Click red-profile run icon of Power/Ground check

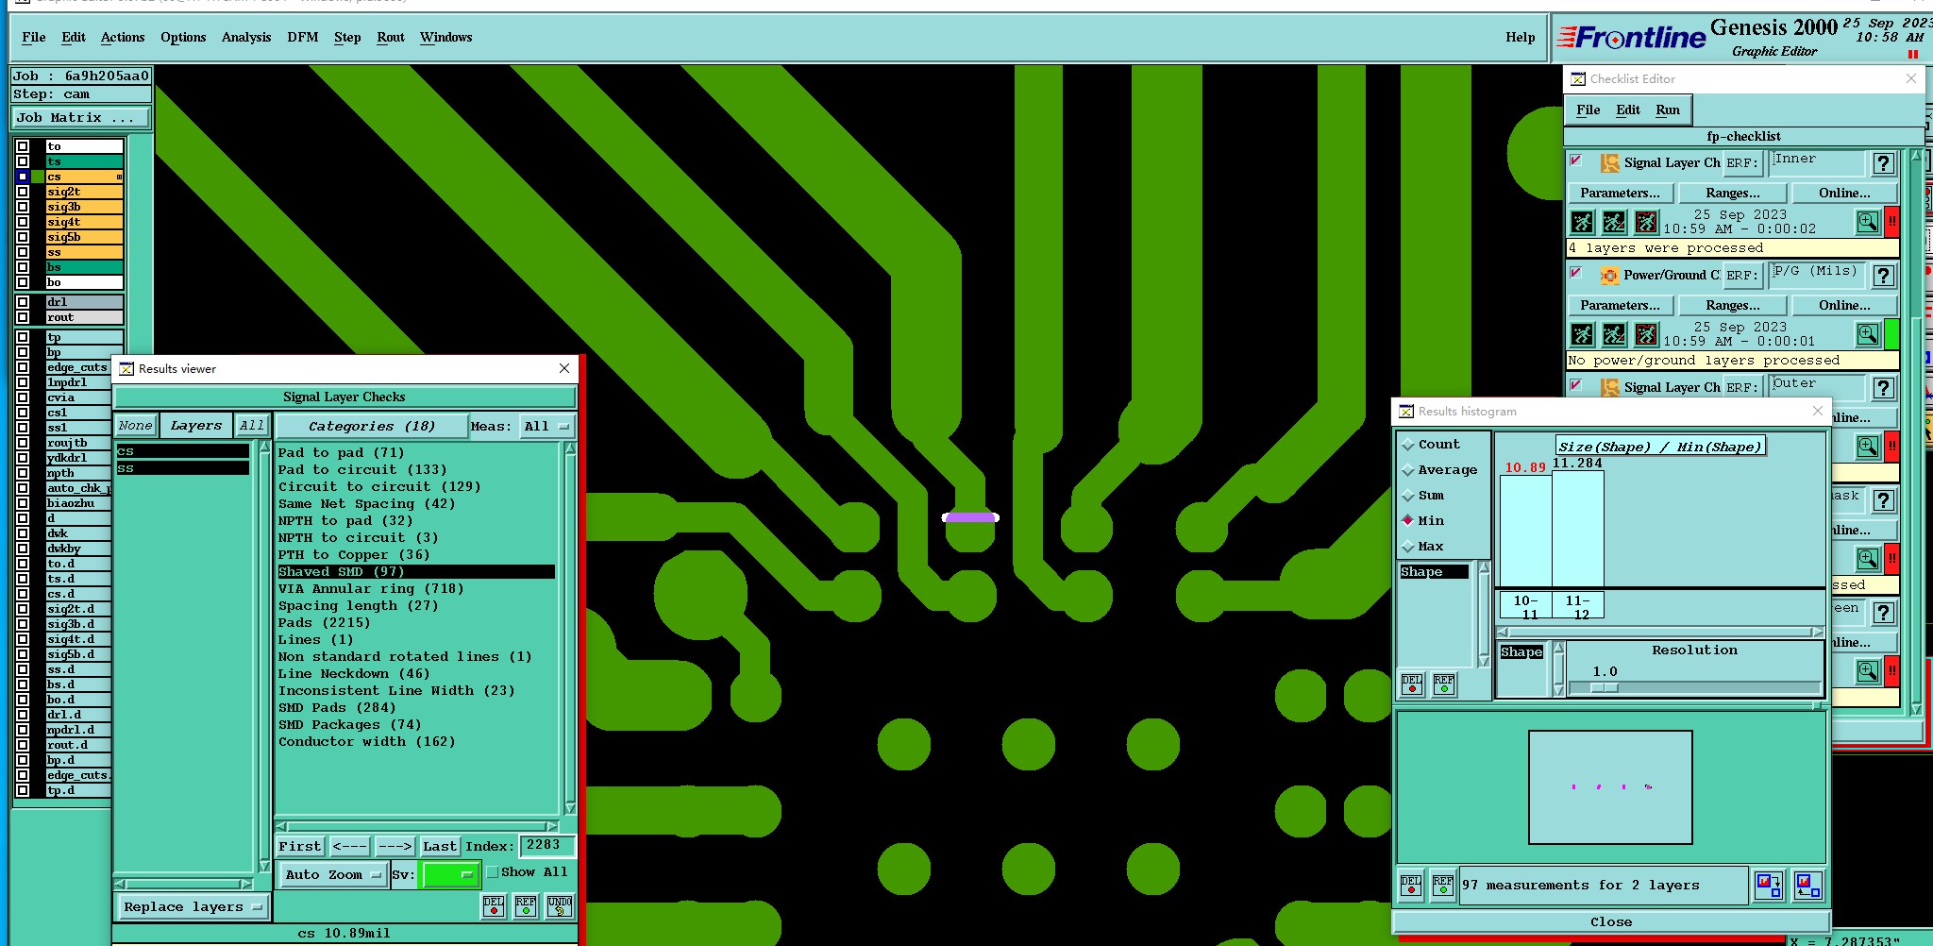(x=1646, y=335)
